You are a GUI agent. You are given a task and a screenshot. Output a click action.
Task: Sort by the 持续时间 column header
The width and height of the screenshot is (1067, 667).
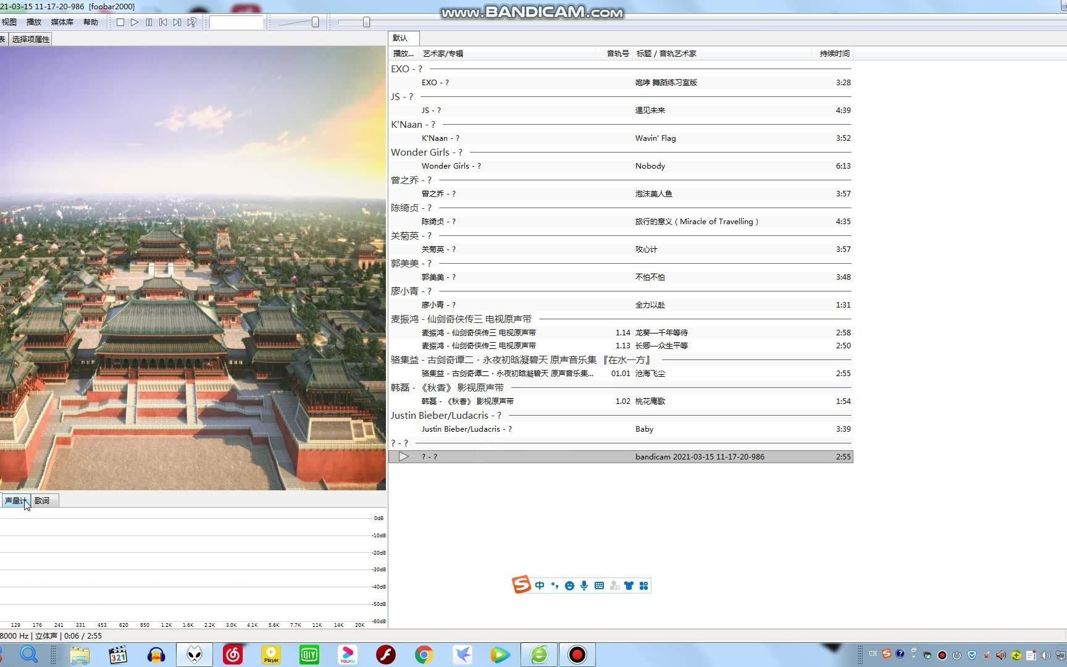pyautogui.click(x=833, y=54)
